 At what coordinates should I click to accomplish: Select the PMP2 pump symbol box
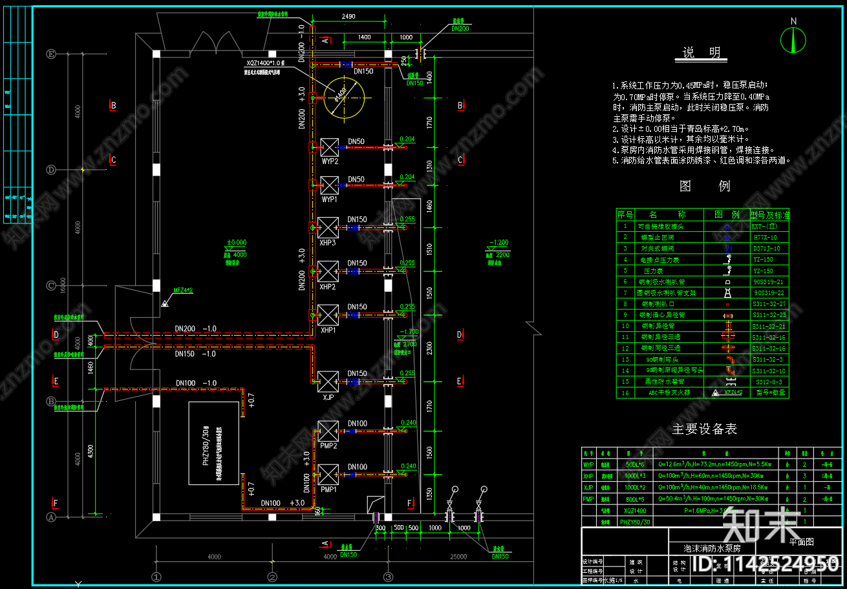328,431
